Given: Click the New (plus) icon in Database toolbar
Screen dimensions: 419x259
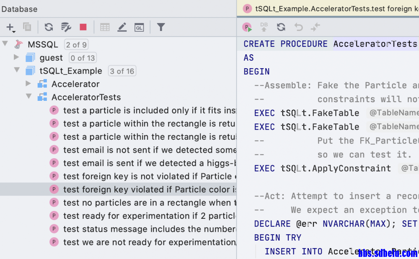Looking at the screenshot, I should 10,27.
